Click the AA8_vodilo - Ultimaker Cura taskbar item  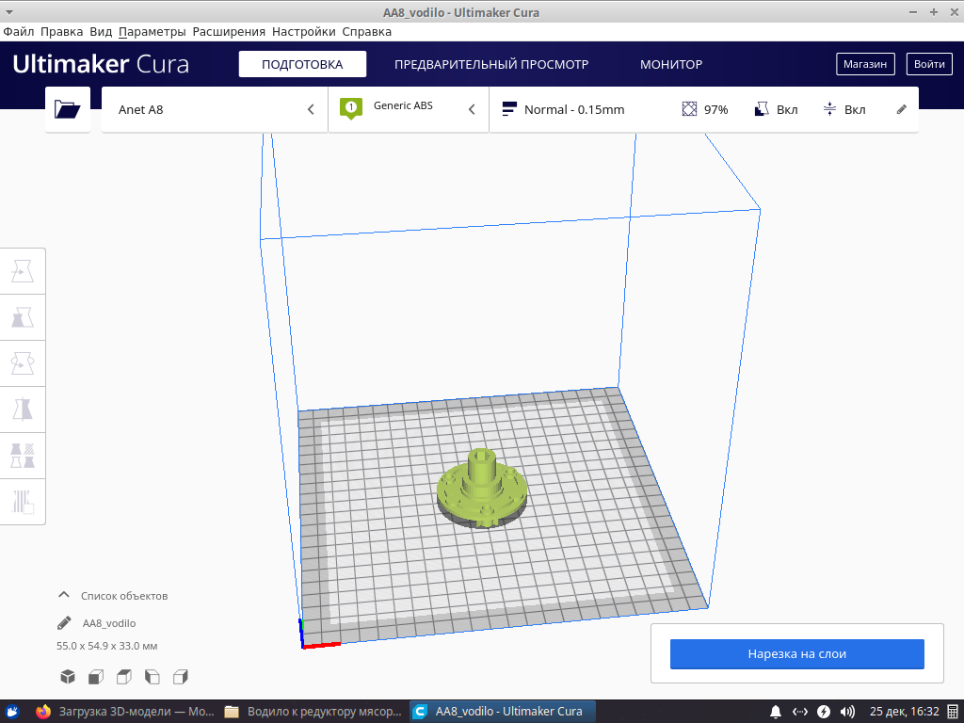tap(502, 712)
